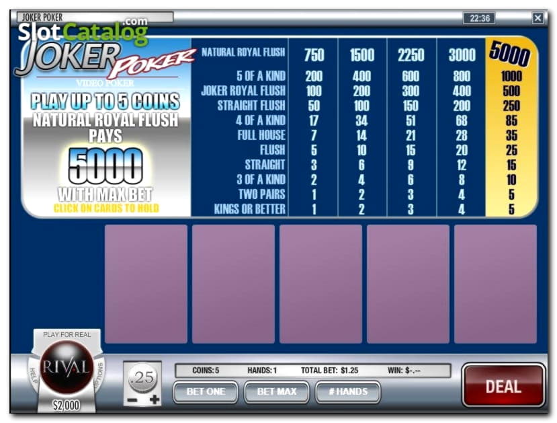Image resolution: width=557 pixels, height=423 pixels.
Task: Click CLICK ON CARDS TO HOLD text
Action: pyautogui.click(x=106, y=208)
